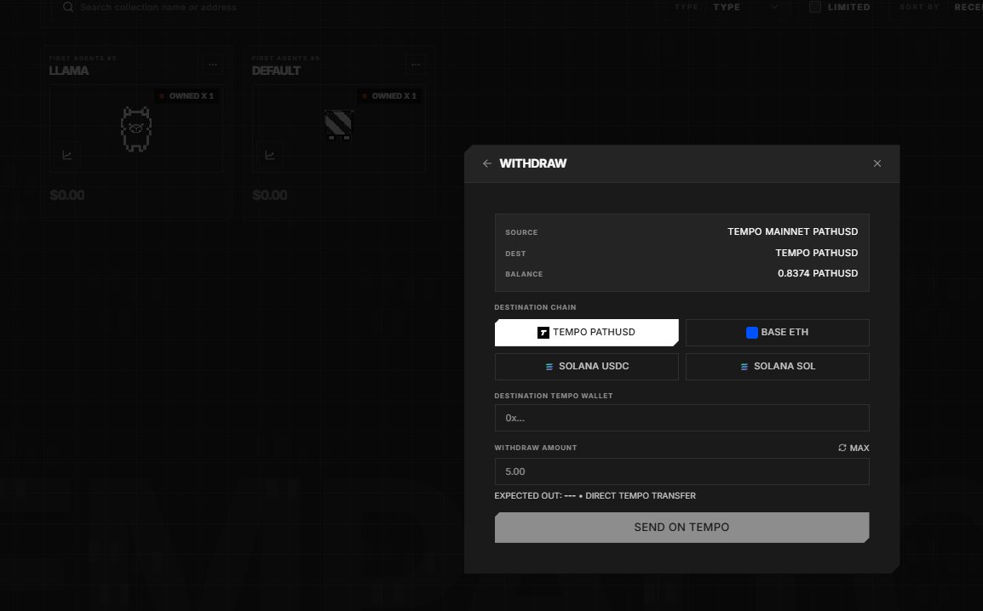983x611 pixels.
Task: Click Solana logo beside SOL
Action: pos(744,367)
